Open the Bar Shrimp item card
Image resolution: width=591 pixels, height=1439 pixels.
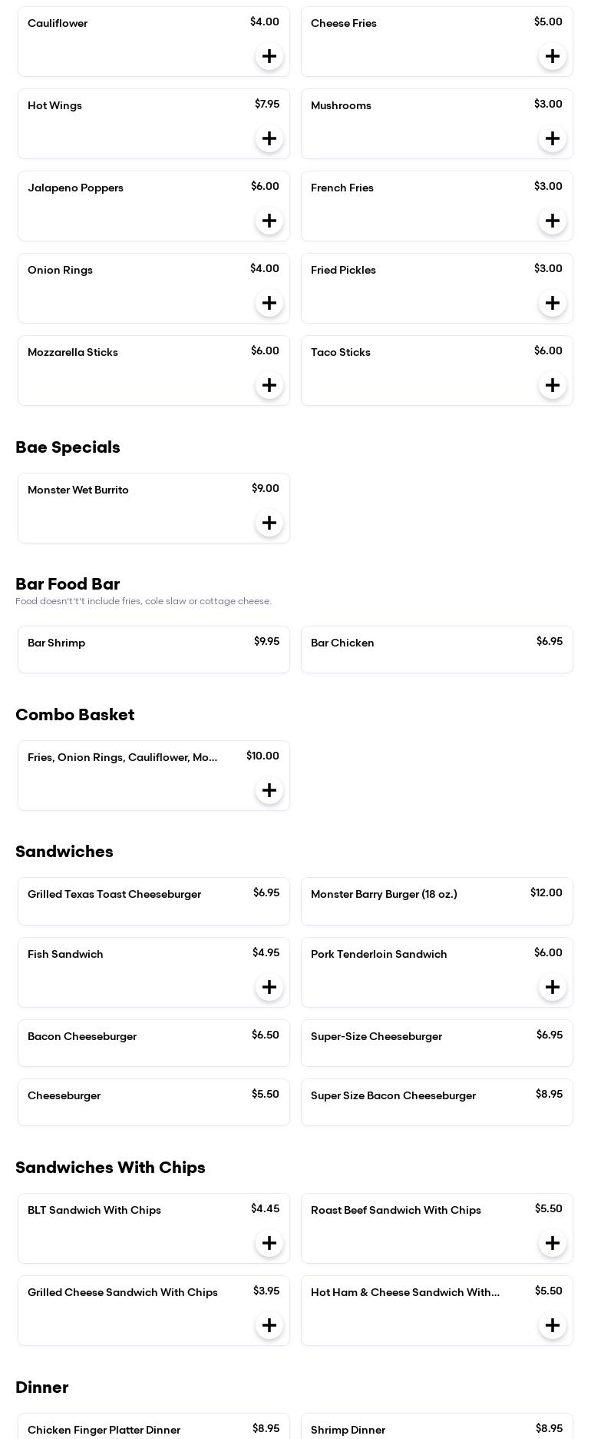[x=154, y=650]
